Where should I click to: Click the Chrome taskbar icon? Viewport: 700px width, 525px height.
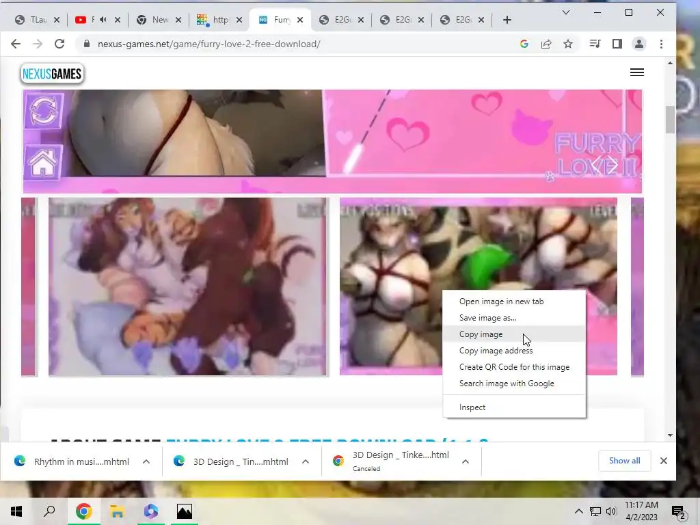83,511
